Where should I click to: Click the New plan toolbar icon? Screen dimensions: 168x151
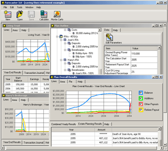[x=8, y=14]
